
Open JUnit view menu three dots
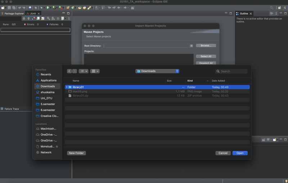click(69, 18)
